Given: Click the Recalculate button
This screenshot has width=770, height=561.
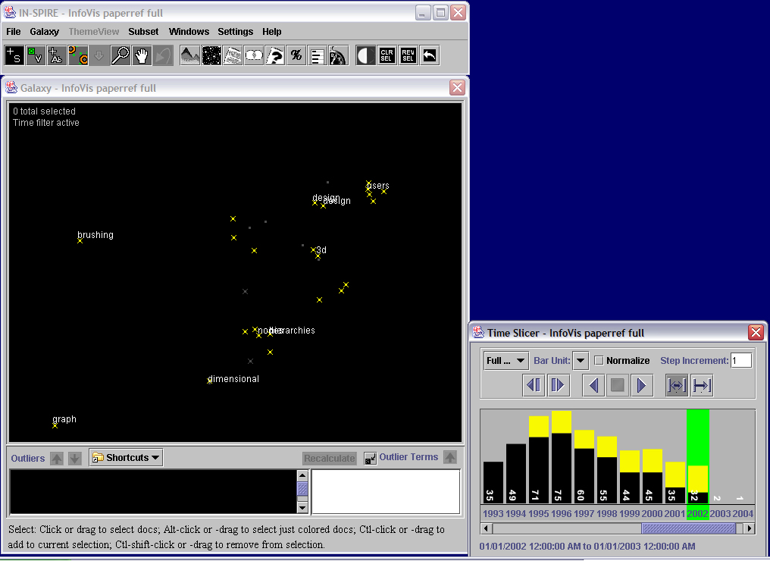Looking at the screenshot, I should (x=330, y=459).
